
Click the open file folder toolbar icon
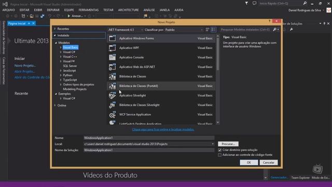tap(32, 16)
